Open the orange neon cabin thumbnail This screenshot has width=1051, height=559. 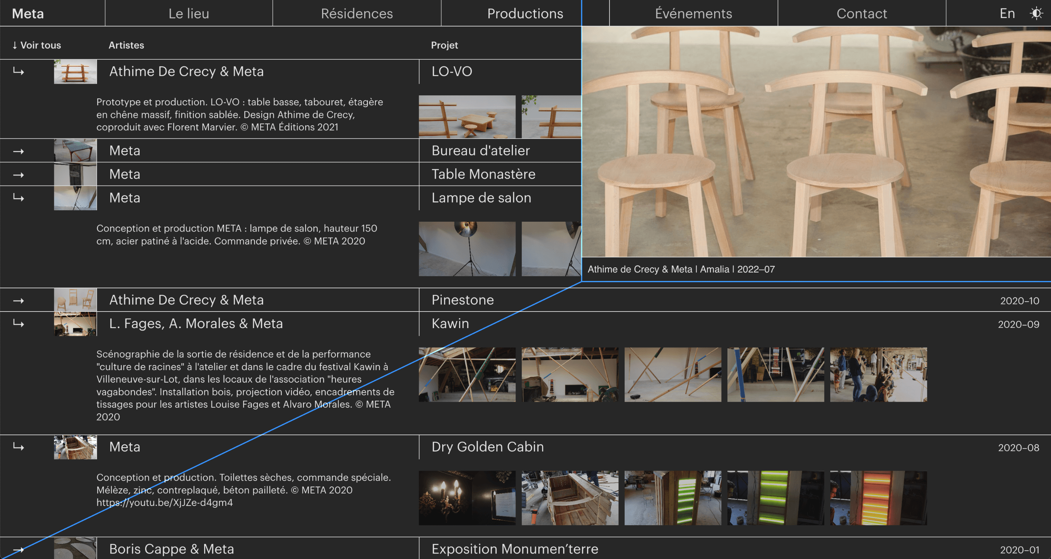click(x=878, y=498)
